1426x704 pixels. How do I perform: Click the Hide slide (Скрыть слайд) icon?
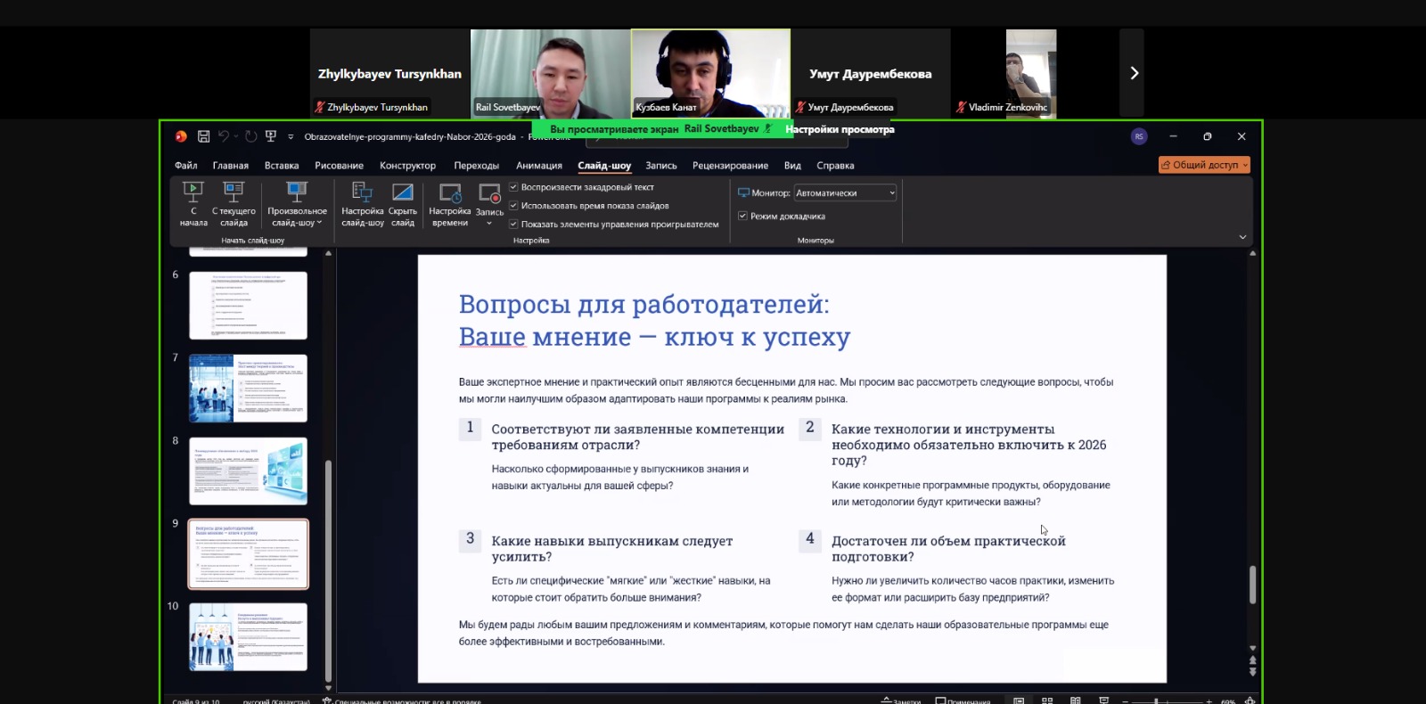click(403, 192)
